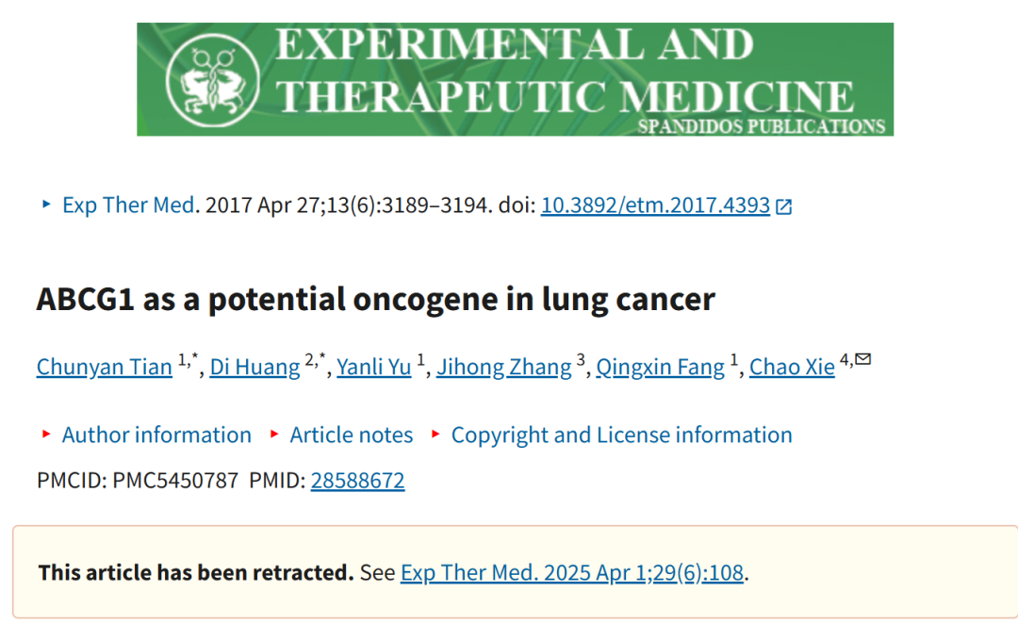Open author Di Huang's link

(x=254, y=367)
